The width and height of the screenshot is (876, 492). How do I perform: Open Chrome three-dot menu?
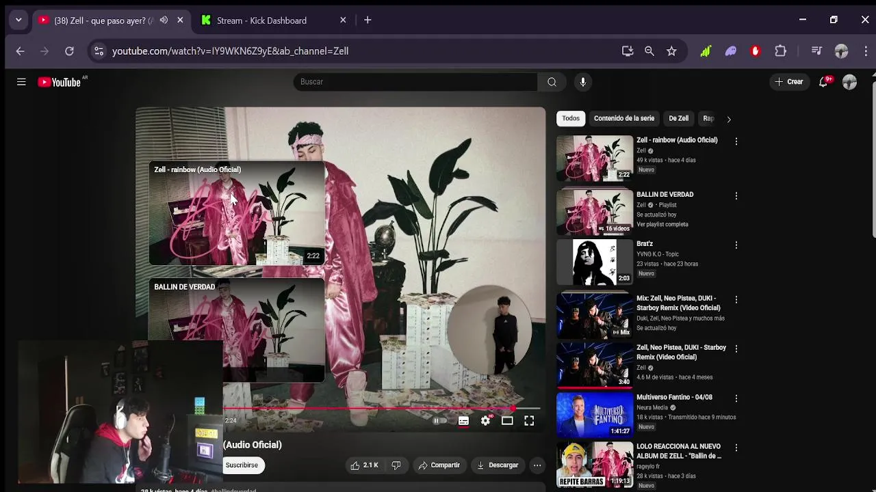coord(865,51)
